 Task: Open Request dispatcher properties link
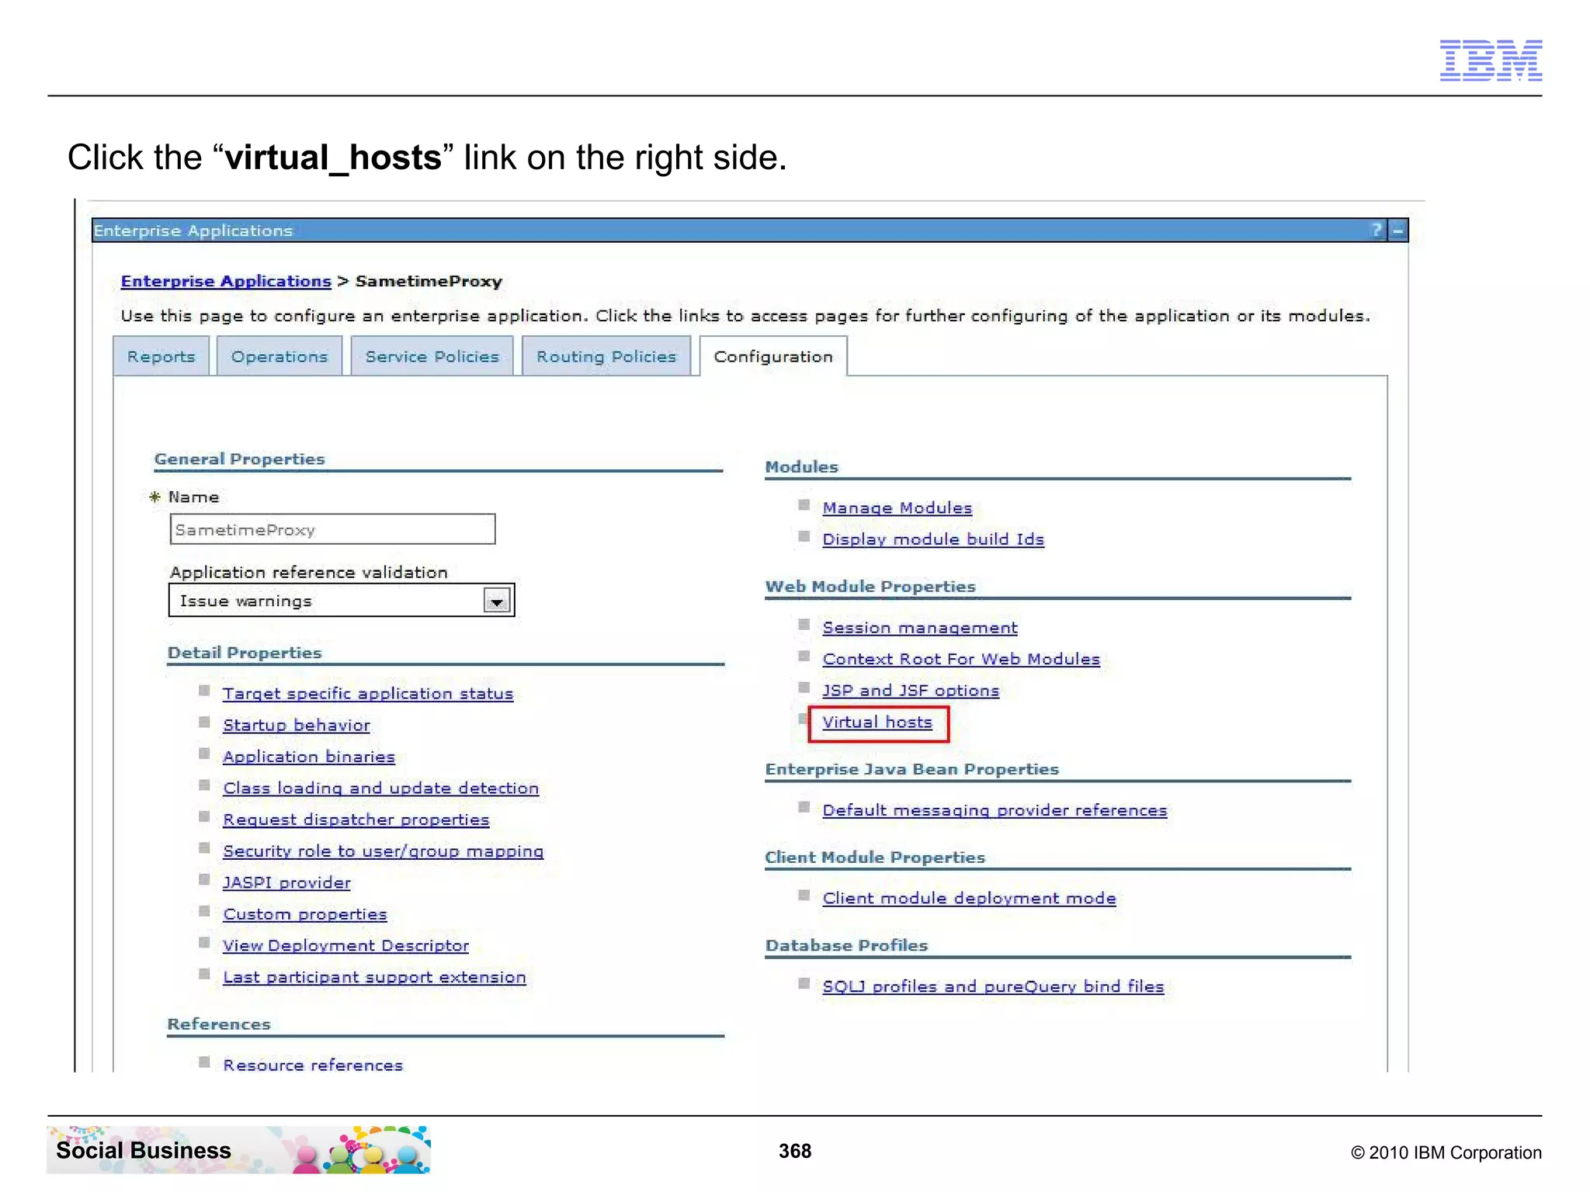click(356, 820)
